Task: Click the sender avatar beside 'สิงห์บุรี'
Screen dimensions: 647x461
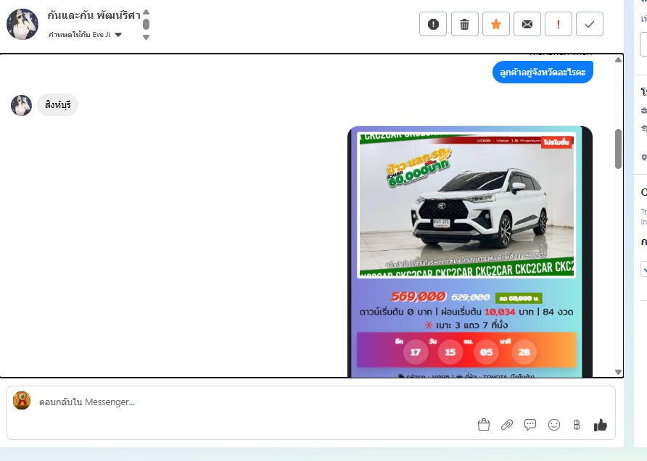Action: coord(22,105)
